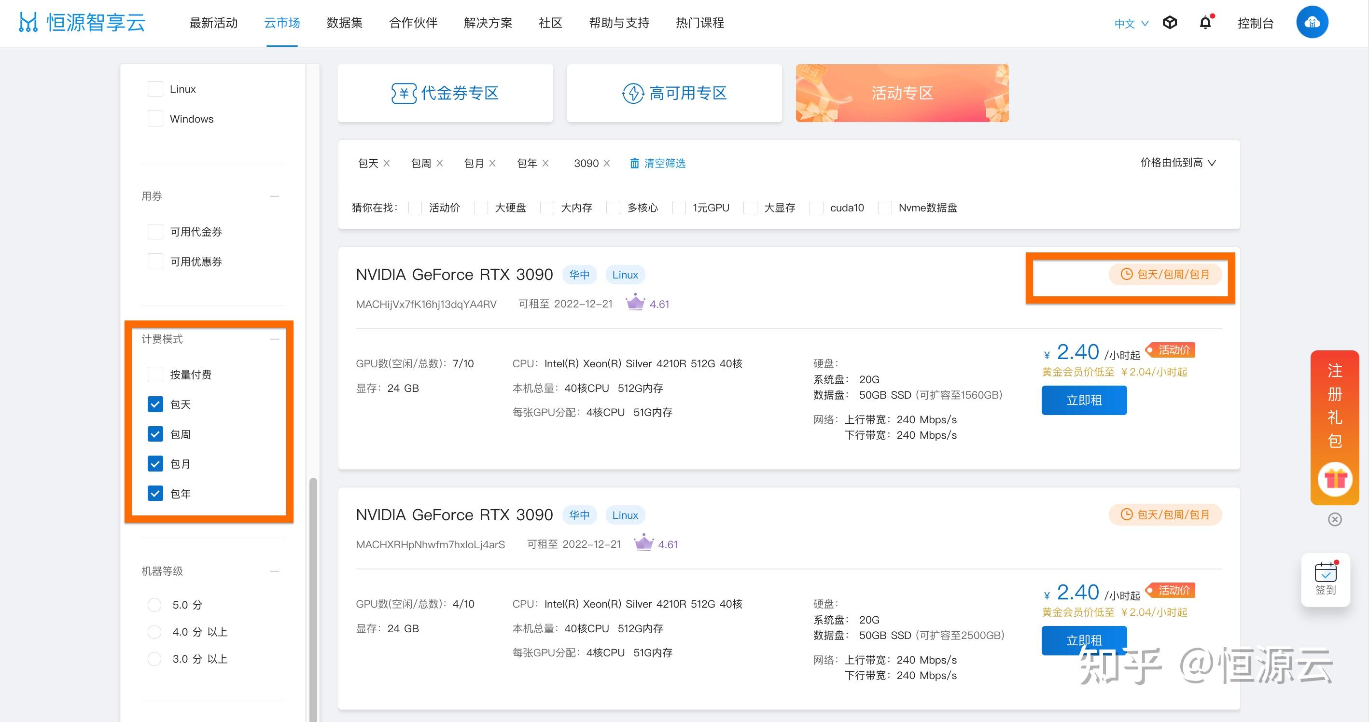
Task: Click the 包天/包周/包月 badge on second machine
Action: [1165, 514]
